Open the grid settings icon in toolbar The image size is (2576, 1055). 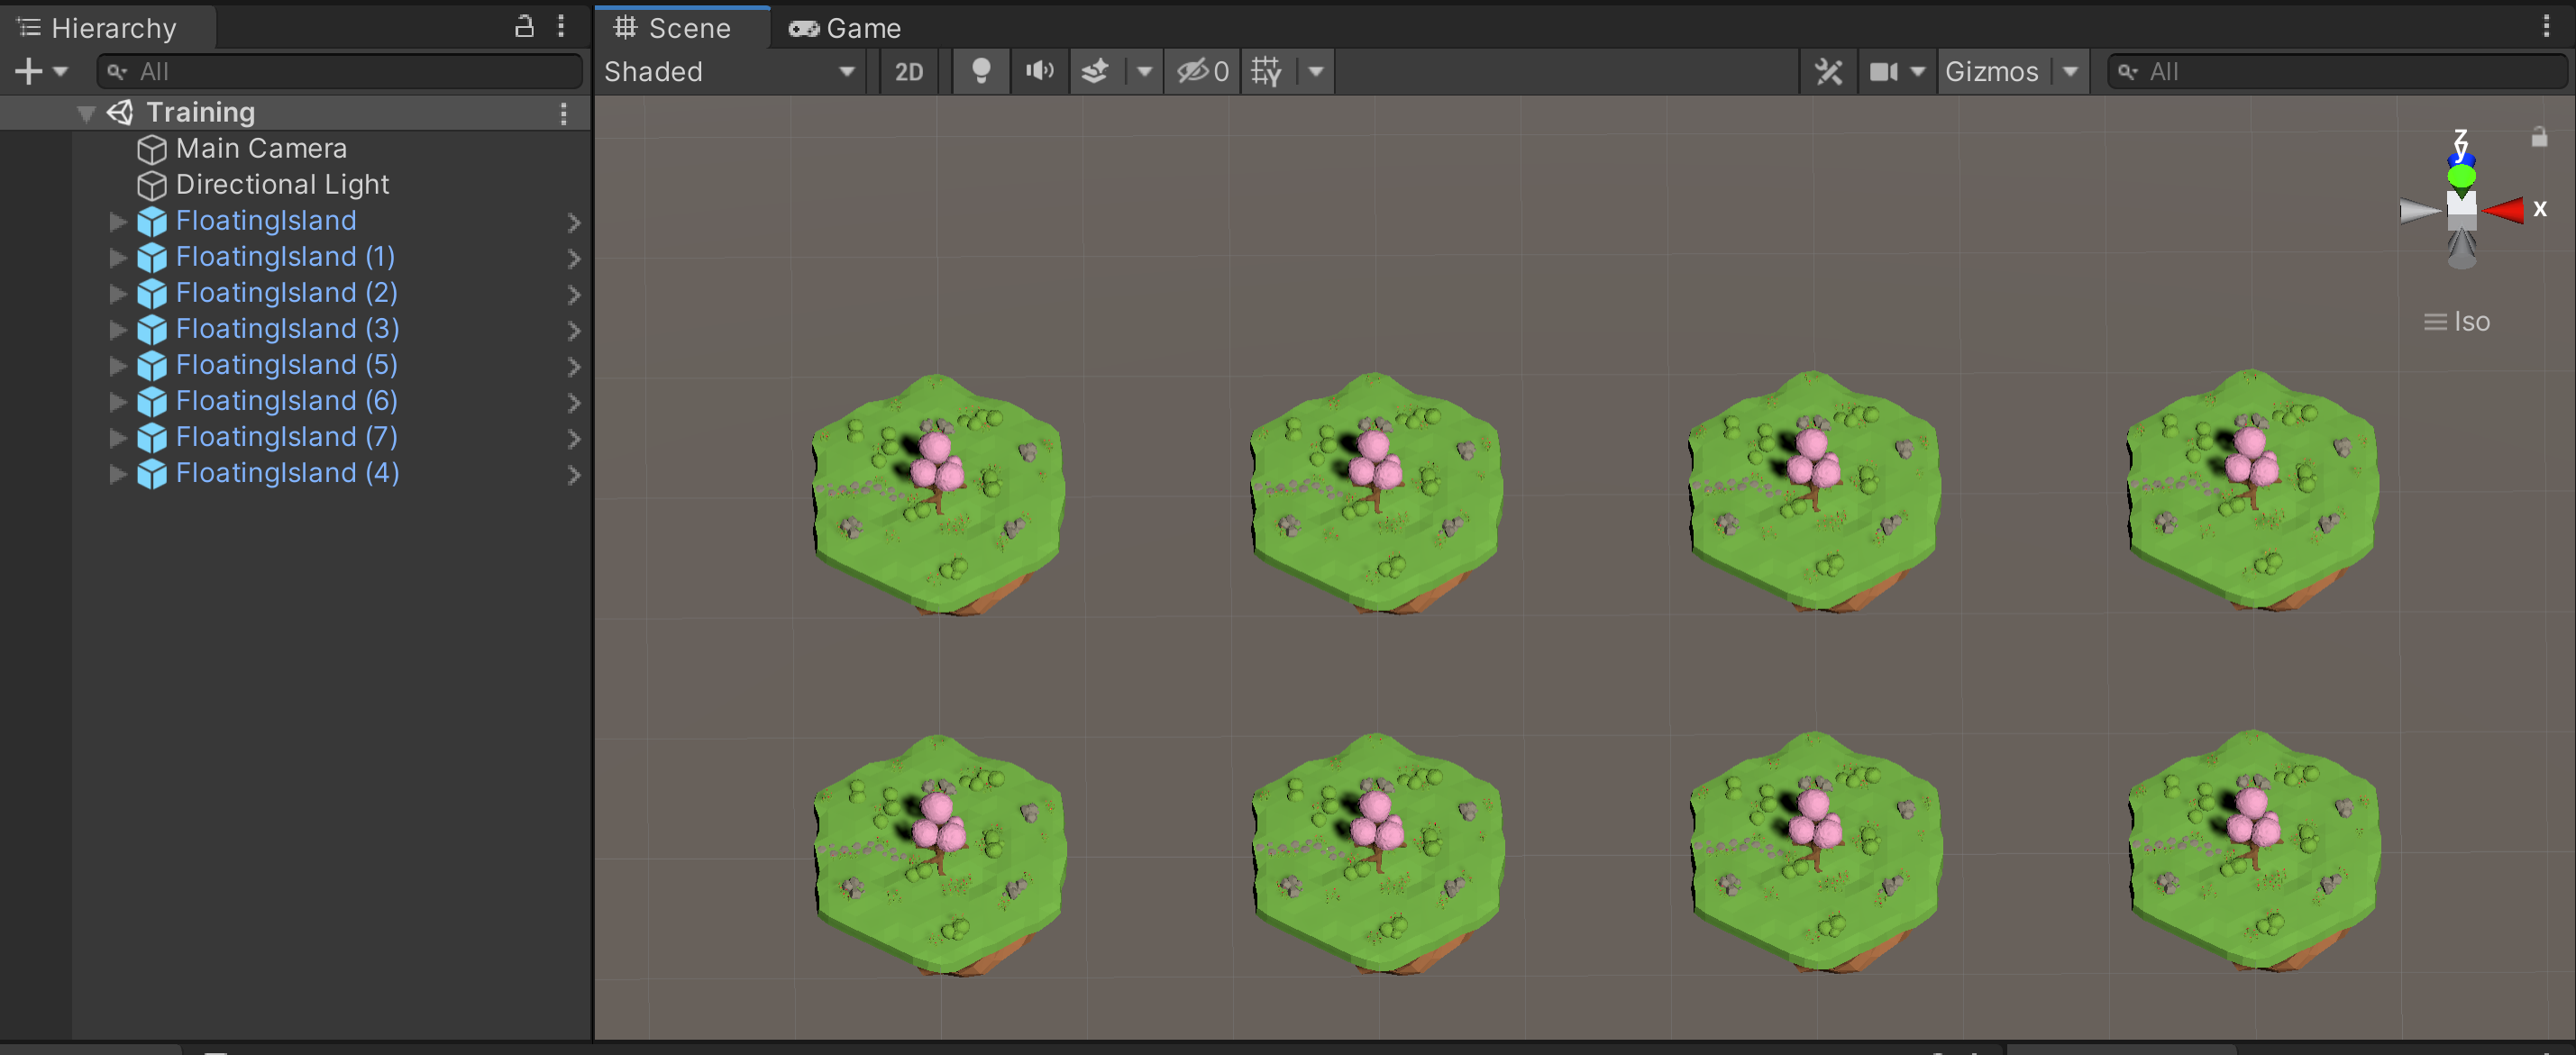click(1266, 71)
